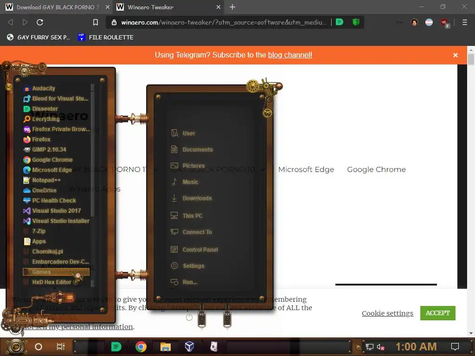475x356 pixels.
Task: Launch Blend for Visual Studio entry
Action: 56,99
